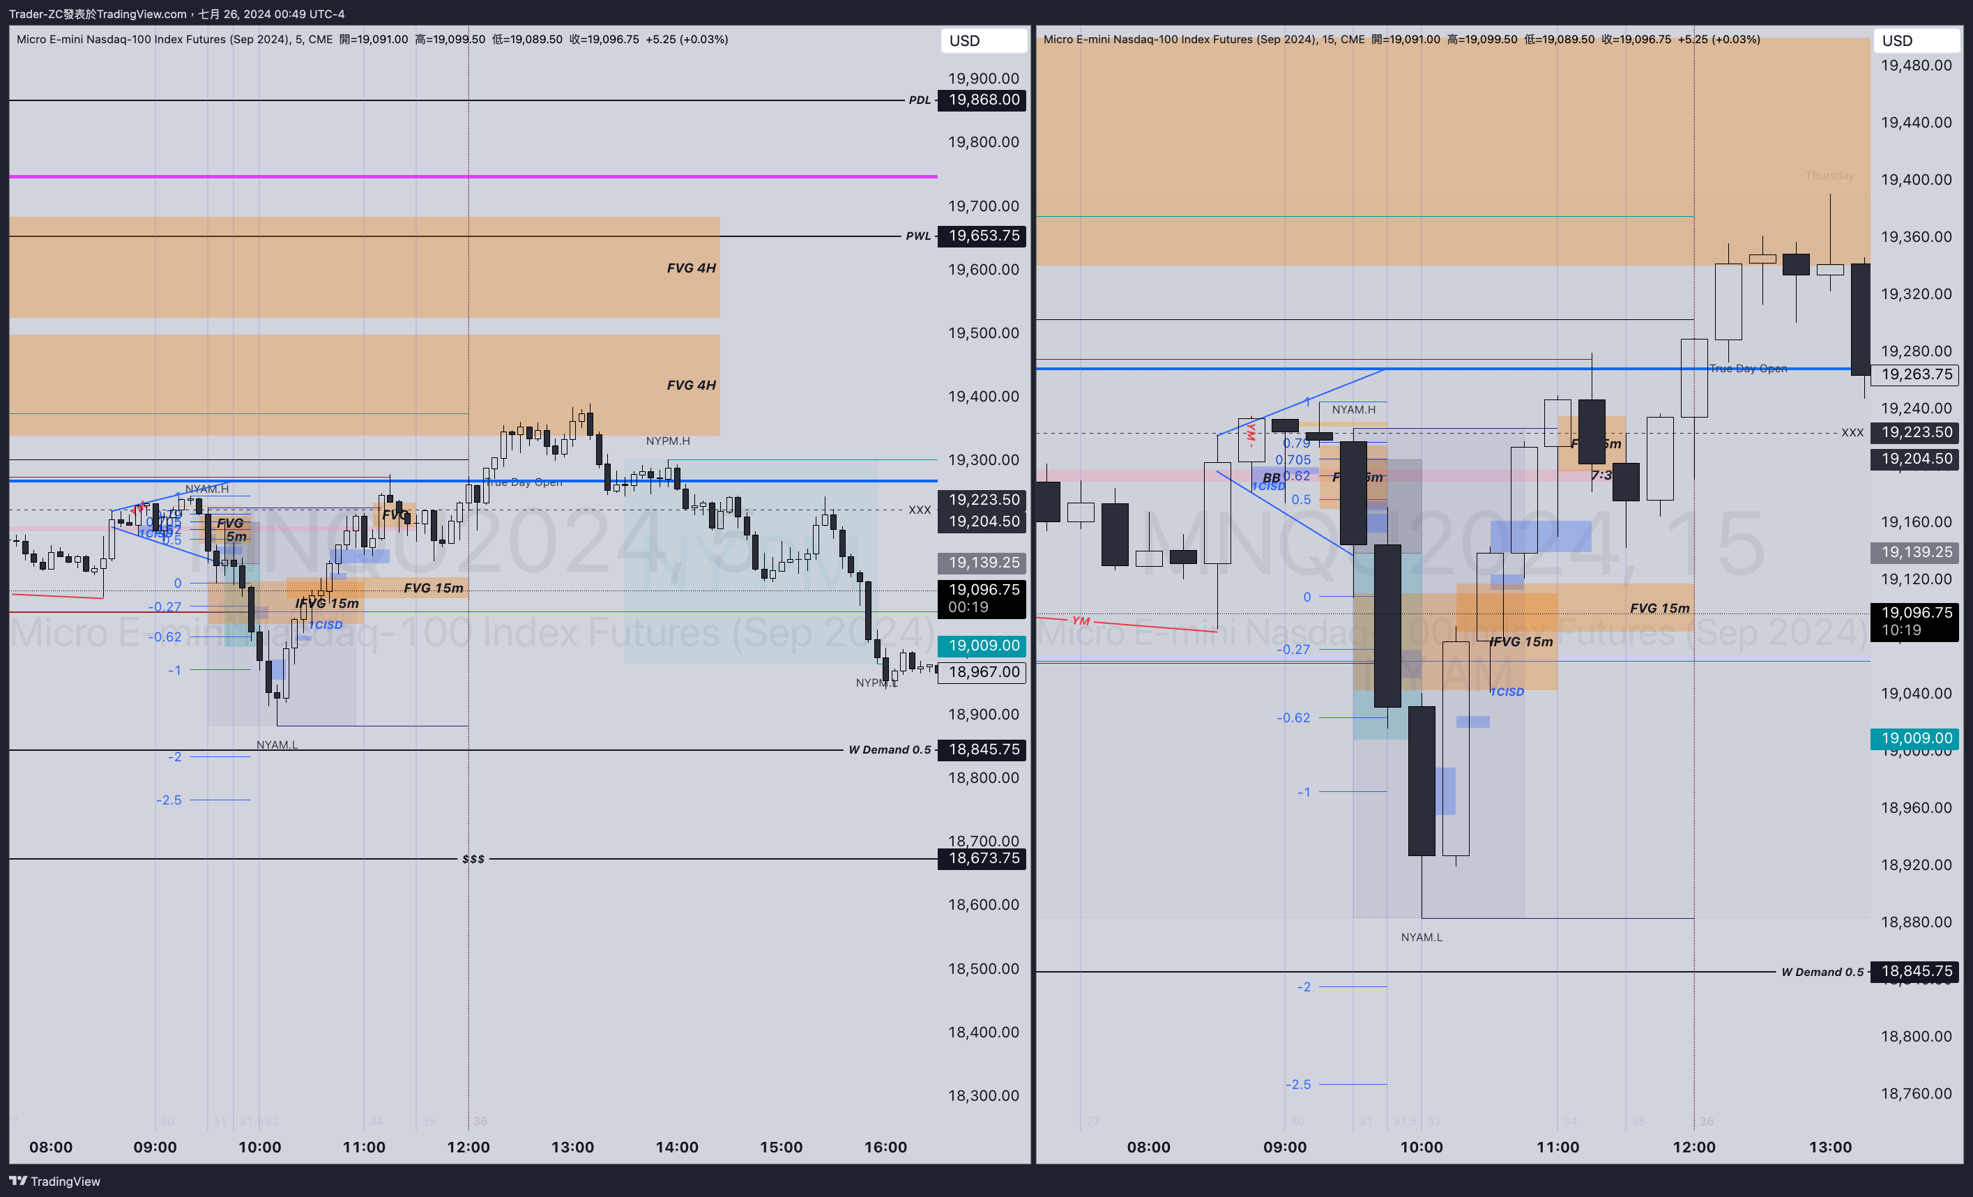Click the BB label on the 15-minute chart

coord(1272,478)
